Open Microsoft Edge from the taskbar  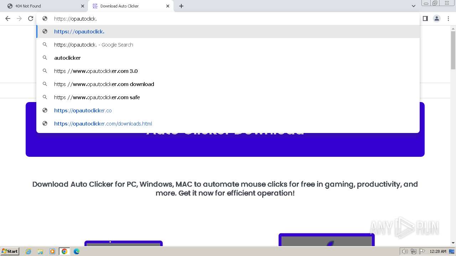tap(77, 251)
